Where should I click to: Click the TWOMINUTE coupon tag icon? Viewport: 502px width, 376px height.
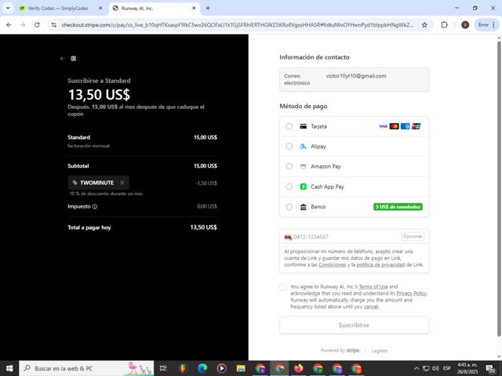pyautogui.click(x=75, y=183)
